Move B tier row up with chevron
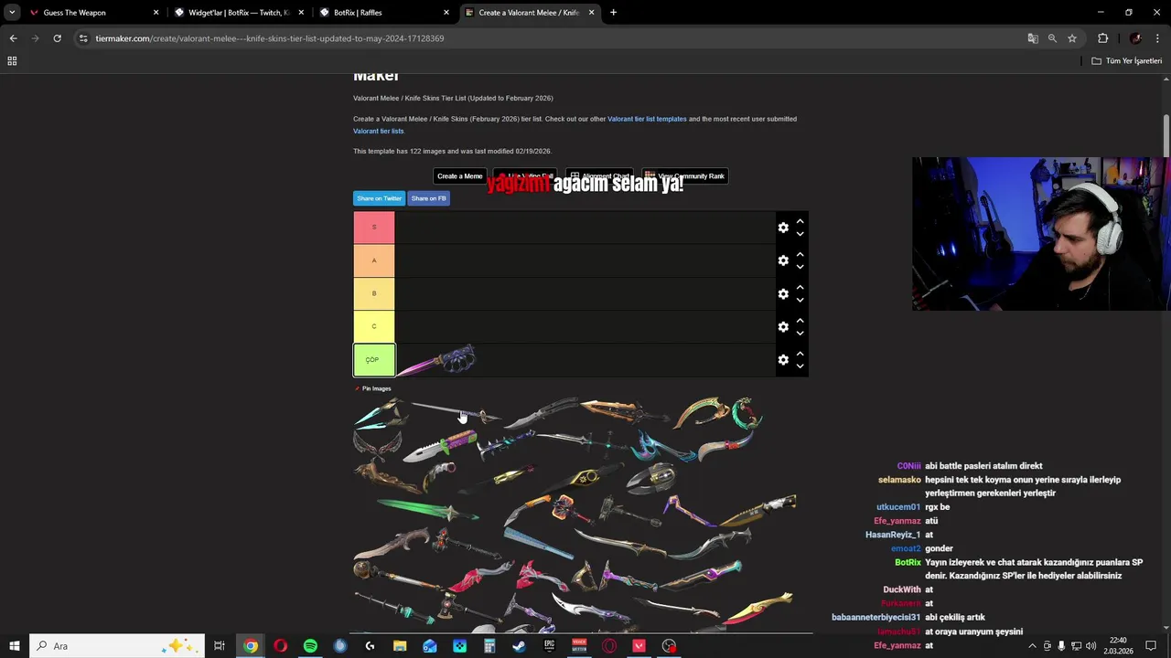1171x658 pixels. tap(800, 287)
